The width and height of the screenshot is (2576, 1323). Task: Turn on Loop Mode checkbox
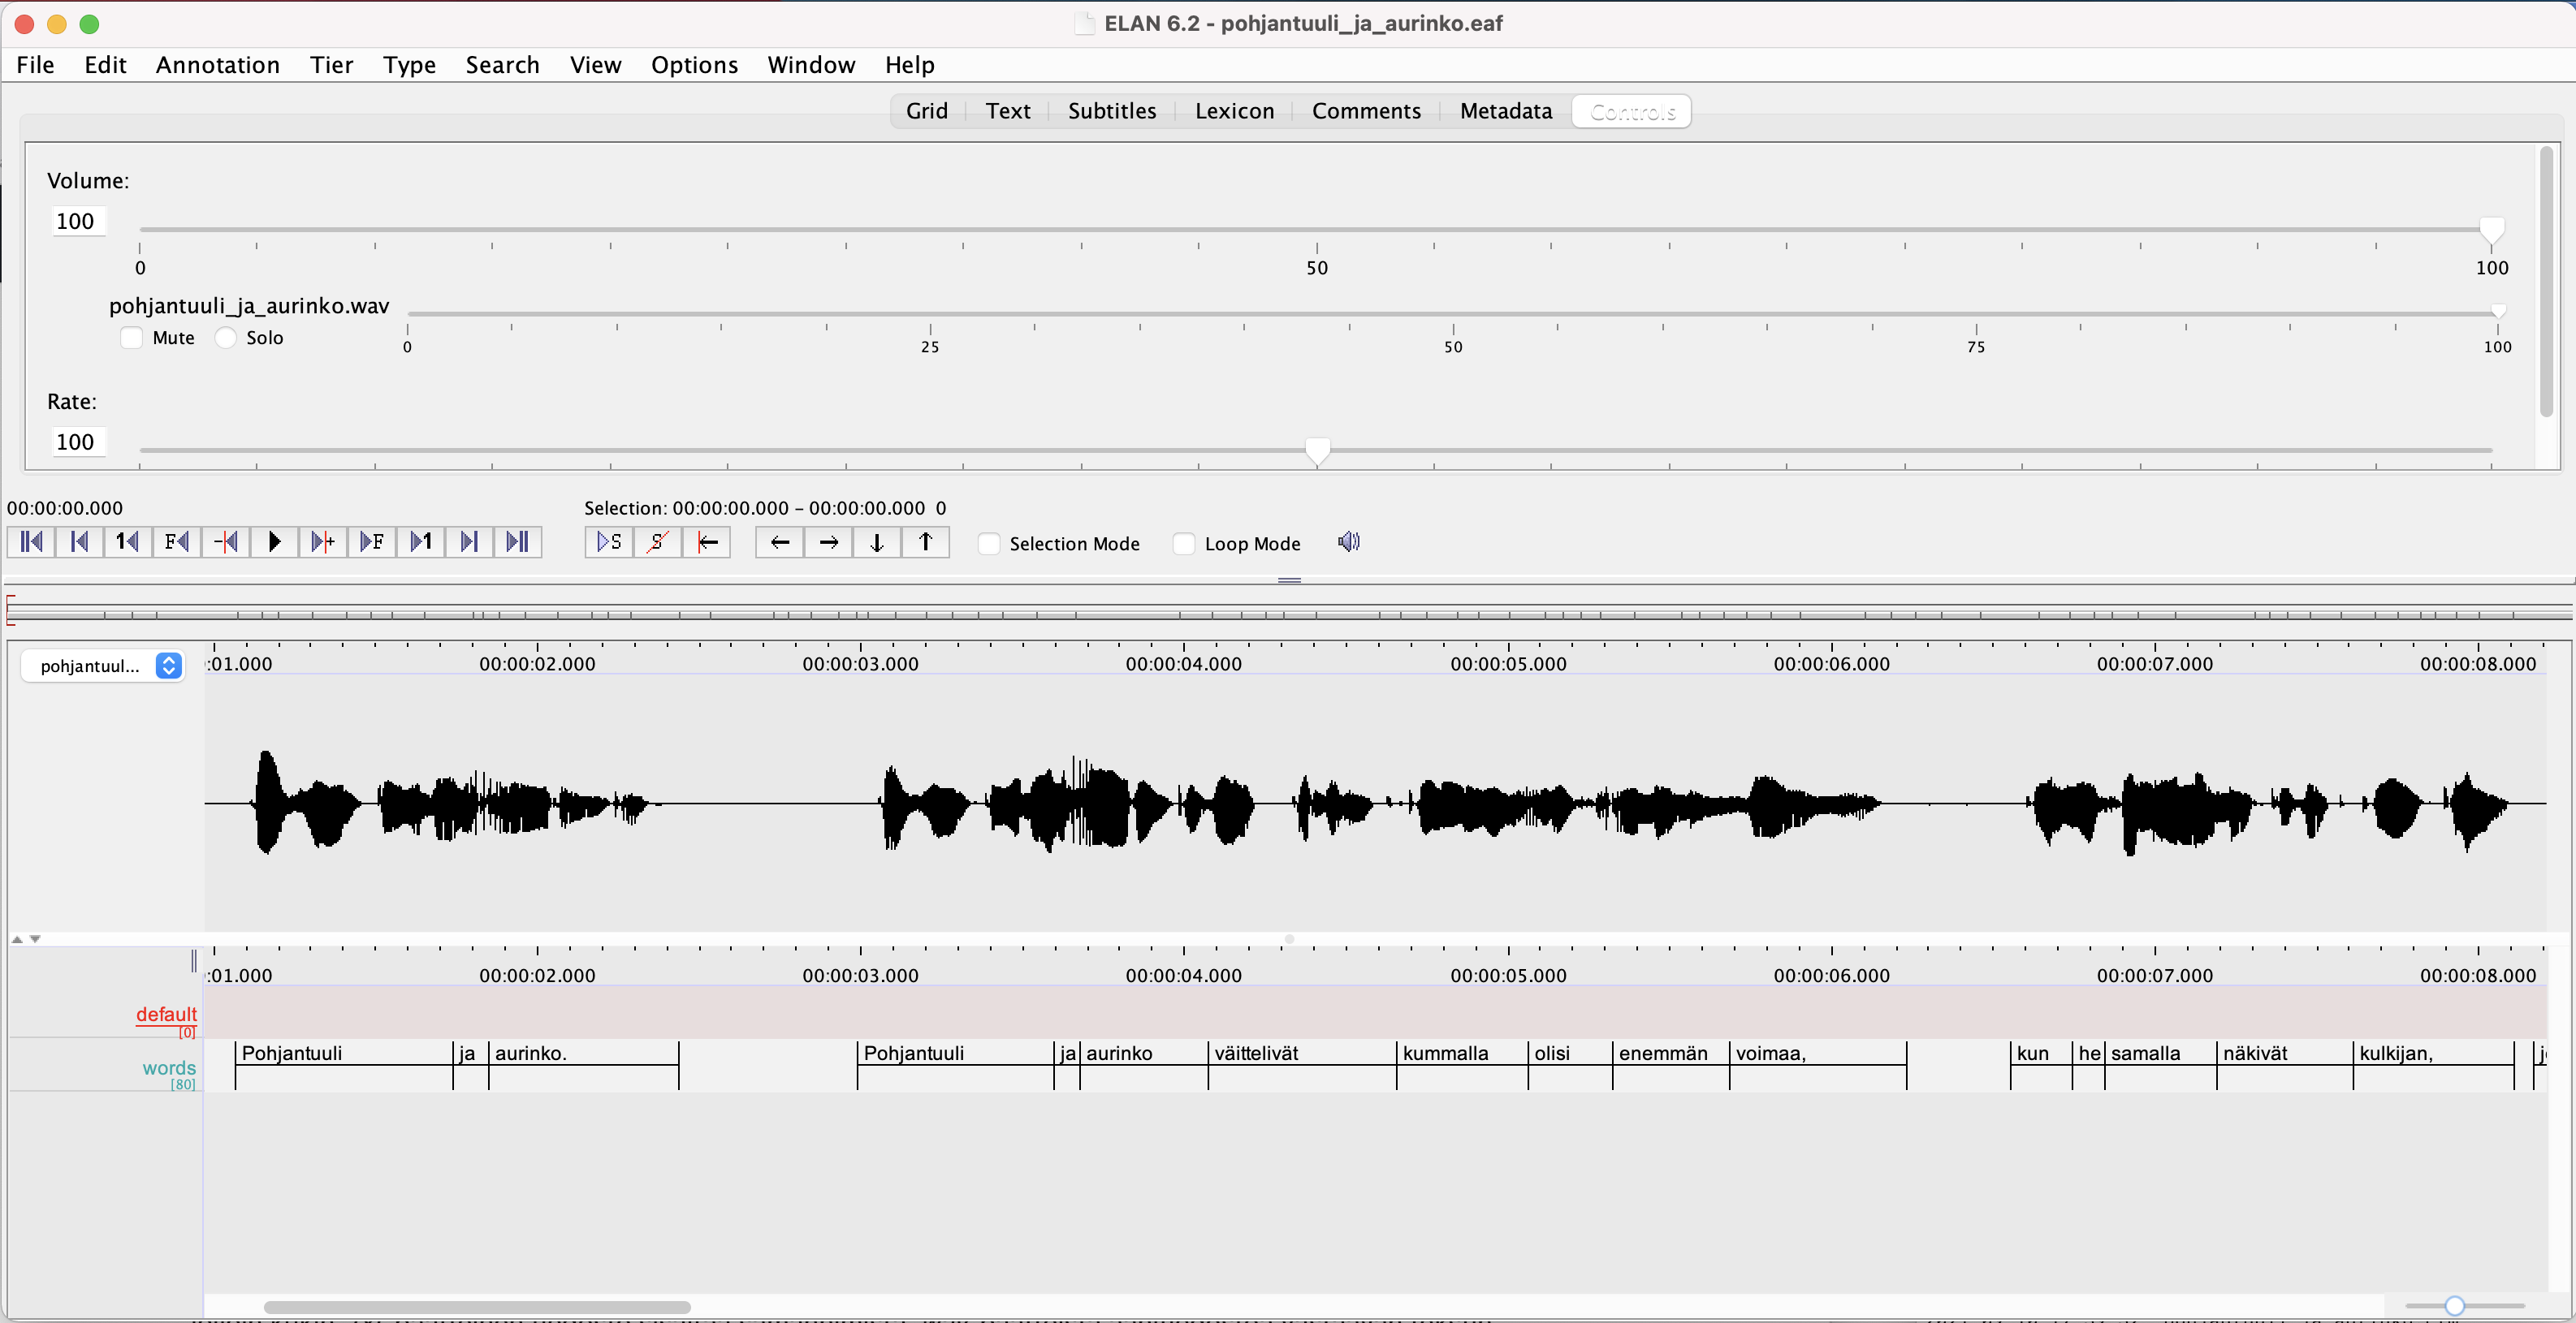pyautogui.click(x=1184, y=544)
